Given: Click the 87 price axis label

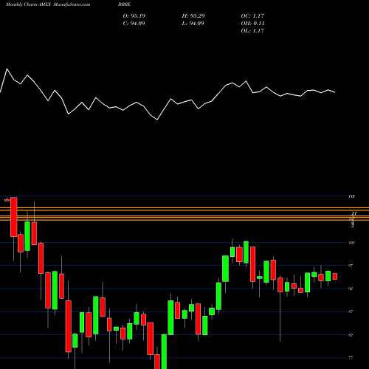Looking at the screenshot, I should click(x=351, y=311).
